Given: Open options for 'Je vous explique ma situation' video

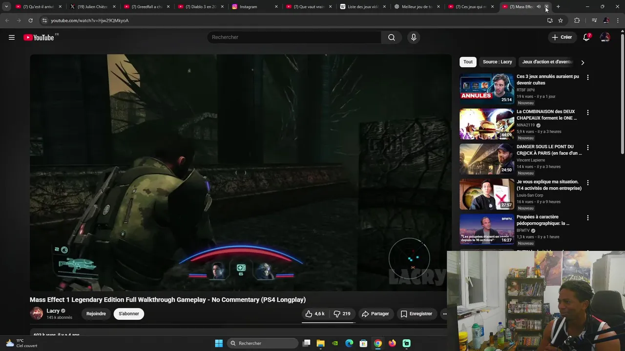Looking at the screenshot, I should (x=588, y=183).
